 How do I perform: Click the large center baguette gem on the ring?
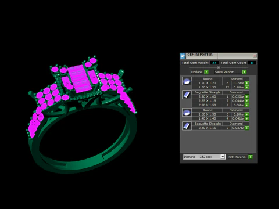[80, 79]
